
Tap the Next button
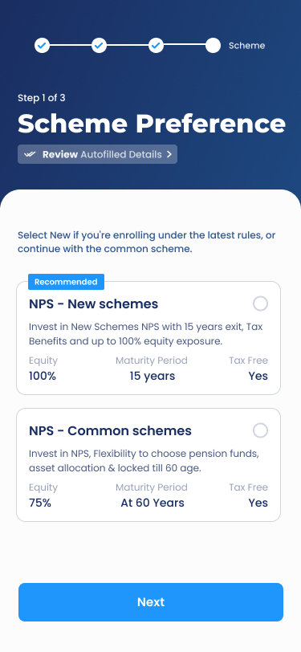coord(151,602)
